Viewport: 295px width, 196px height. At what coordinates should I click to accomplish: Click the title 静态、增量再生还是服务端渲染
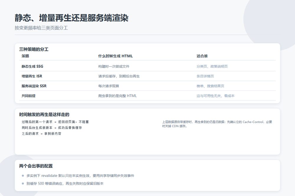click(71, 18)
